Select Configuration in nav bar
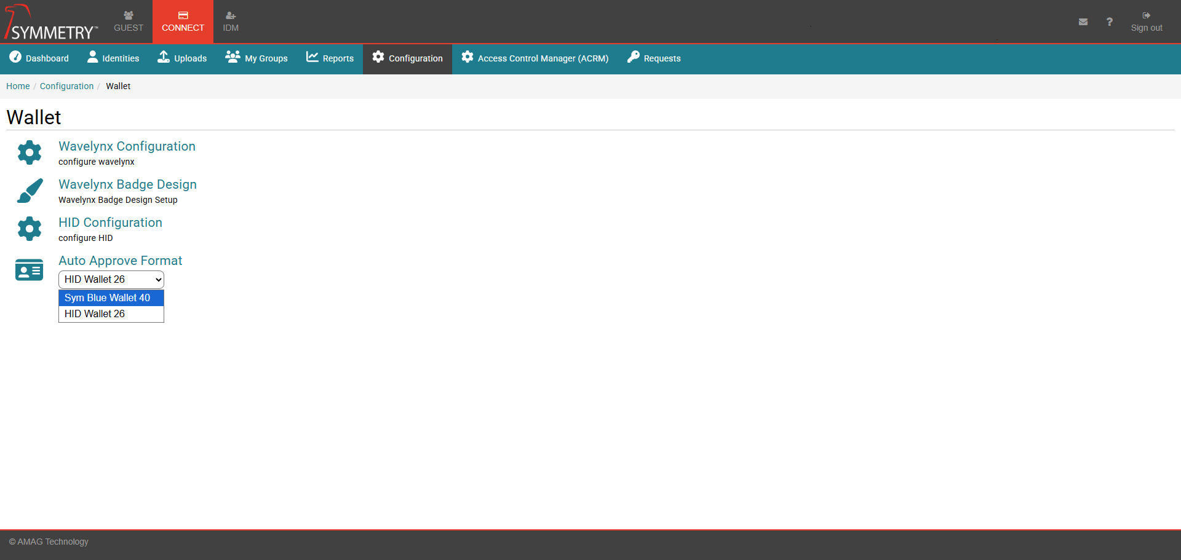The image size is (1181, 560). click(407, 58)
